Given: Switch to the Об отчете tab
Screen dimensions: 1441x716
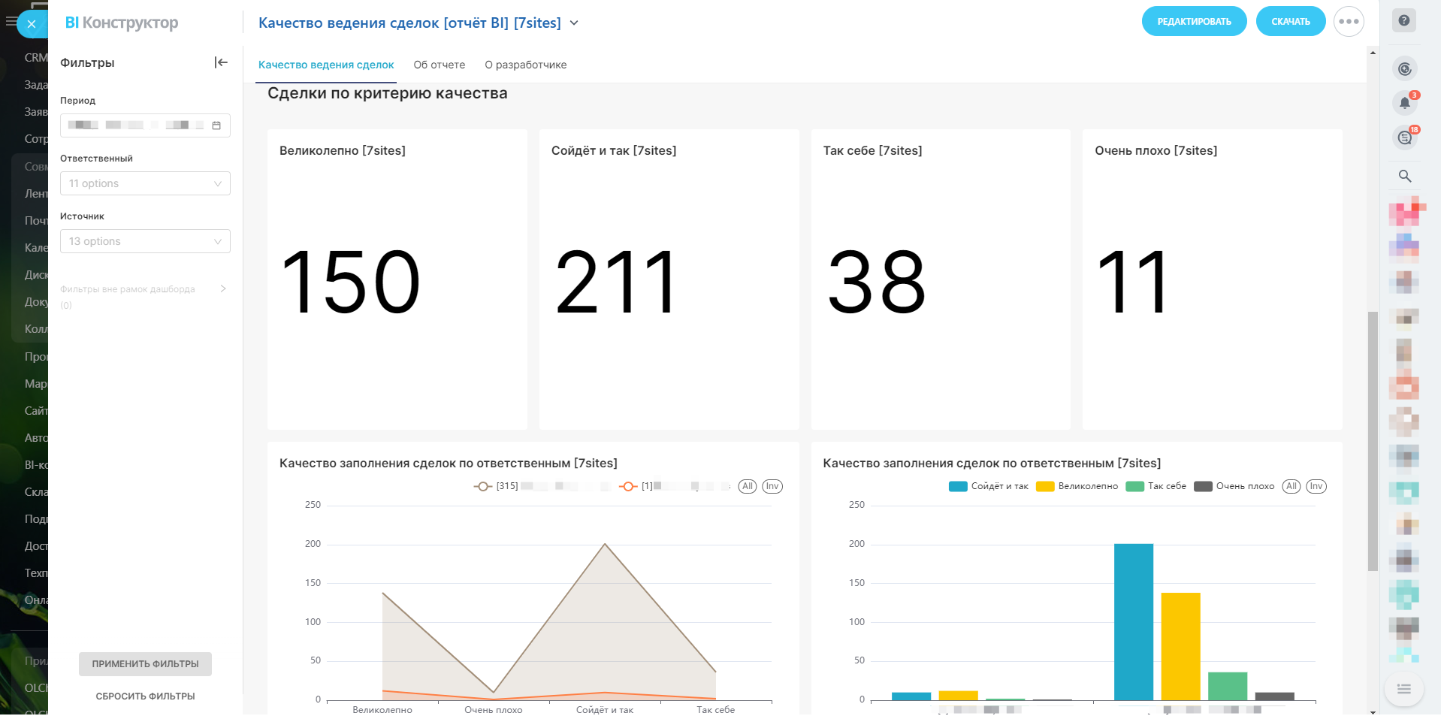Looking at the screenshot, I should (x=439, y=65).
